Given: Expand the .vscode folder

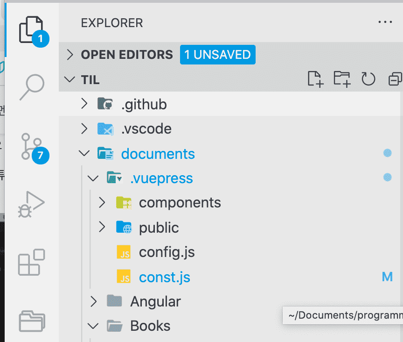Looking at the screenshot, I should pos(146,128).
